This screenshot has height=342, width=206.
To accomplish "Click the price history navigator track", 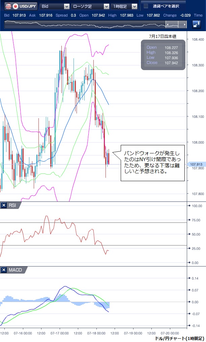I will tap(84, 24).
